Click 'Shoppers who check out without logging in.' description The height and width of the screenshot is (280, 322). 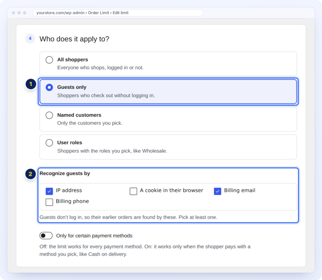coord(106,95)
